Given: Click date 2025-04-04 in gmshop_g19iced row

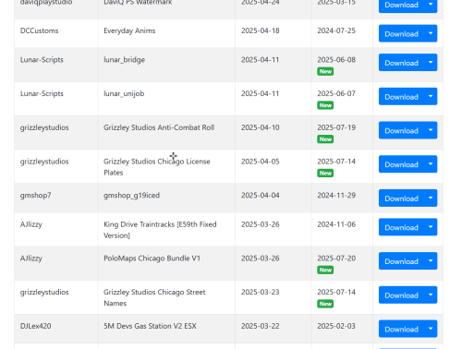Looking at the screenshot, I should click(261, 195).
